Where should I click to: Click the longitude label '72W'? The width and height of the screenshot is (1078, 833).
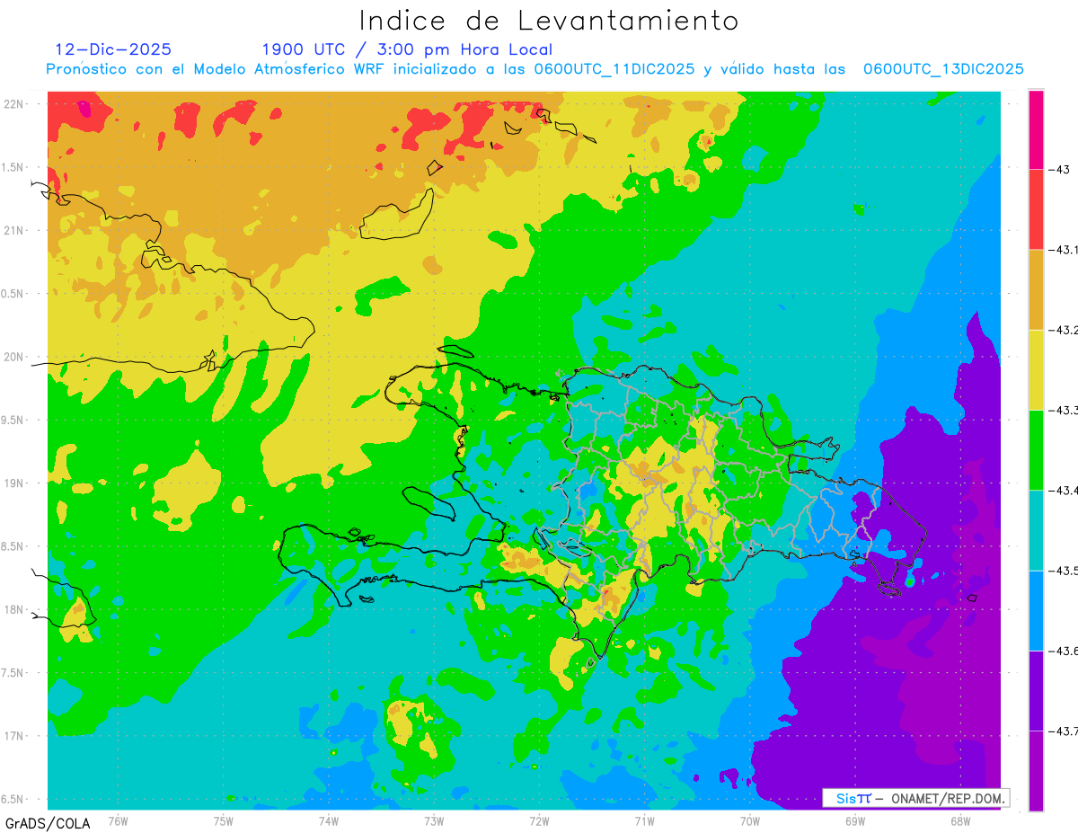539,820
